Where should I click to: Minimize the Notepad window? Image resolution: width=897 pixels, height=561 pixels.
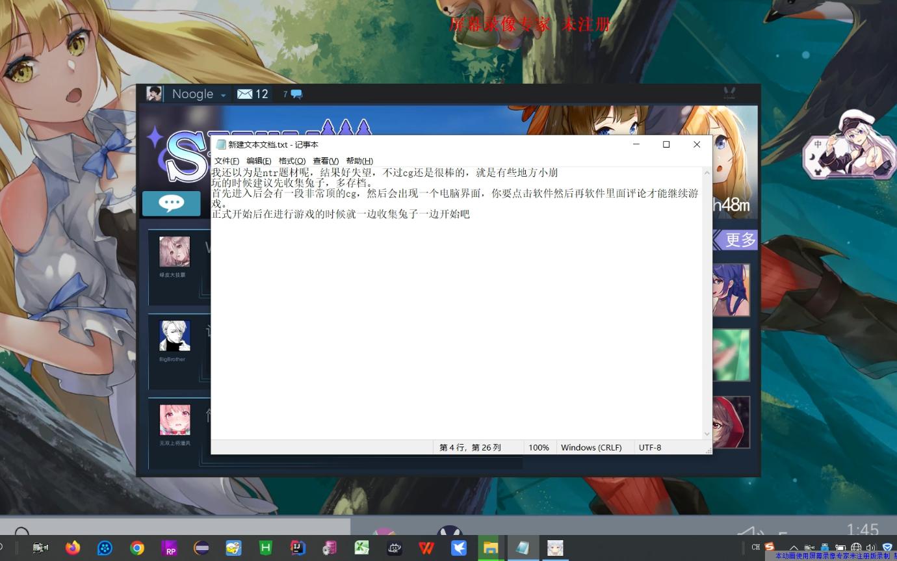click(636, 144)
